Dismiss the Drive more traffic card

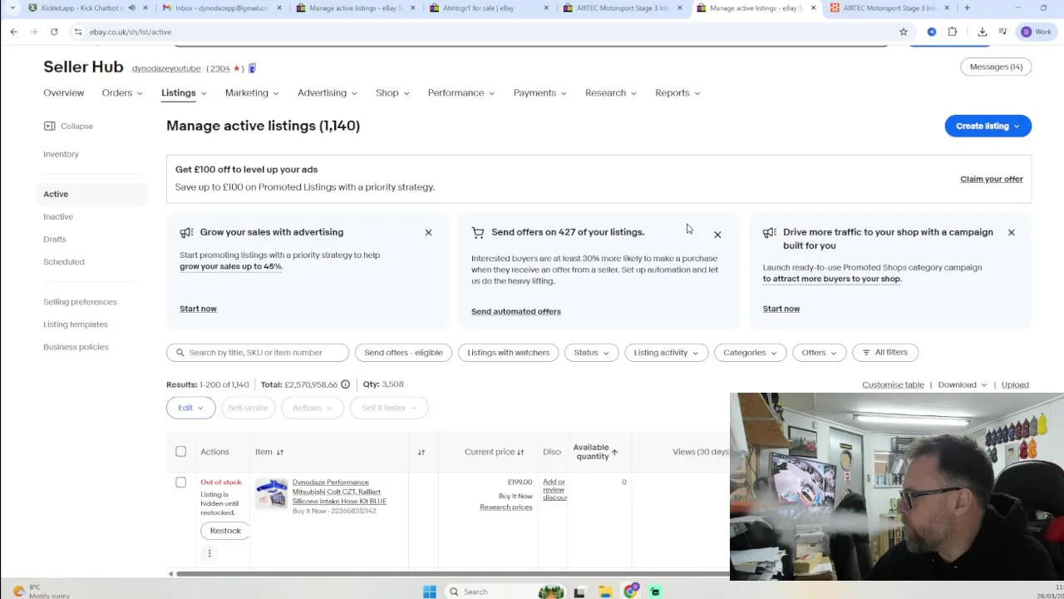click(1012, 233)
